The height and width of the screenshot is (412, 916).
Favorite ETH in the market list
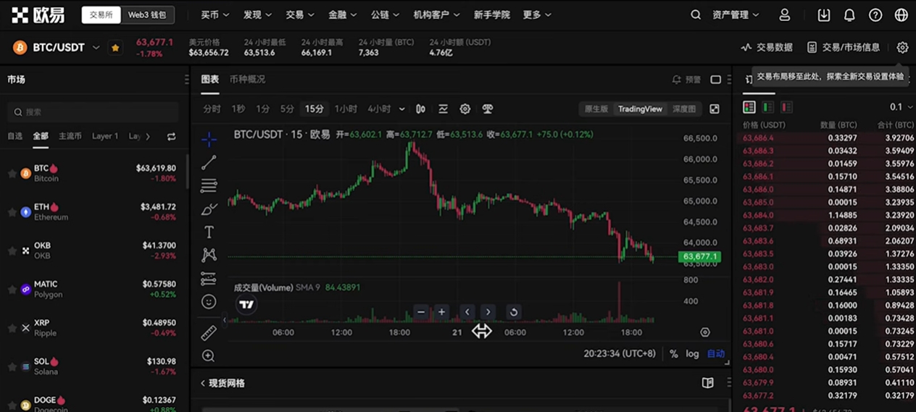(x=12, y=212)
